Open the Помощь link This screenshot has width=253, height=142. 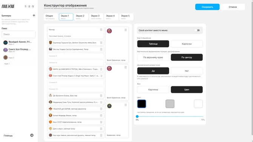8,136
